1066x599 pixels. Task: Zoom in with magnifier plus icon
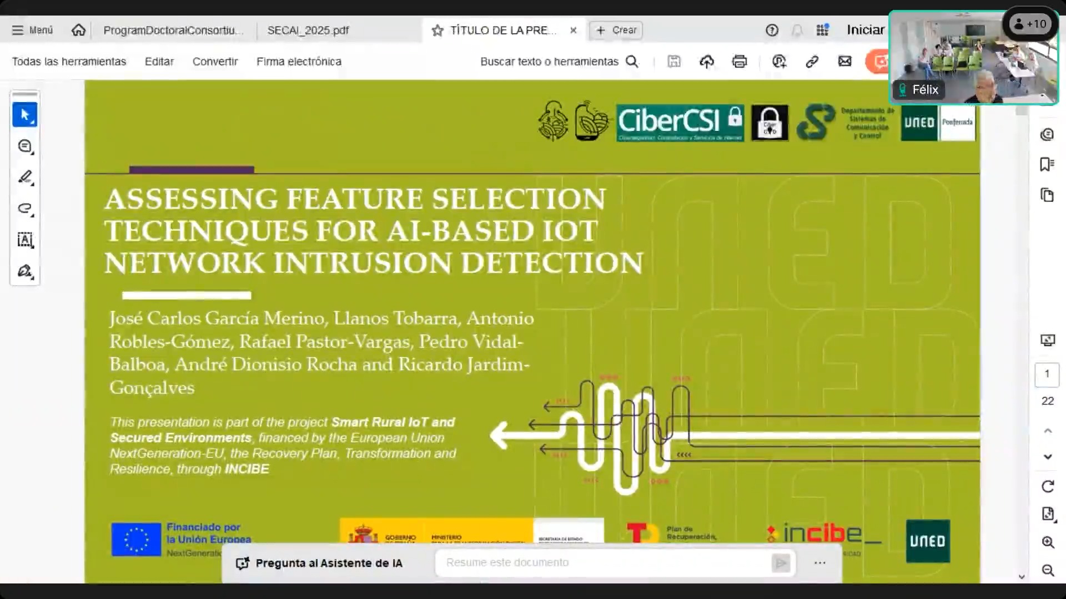click(1048, 542)
